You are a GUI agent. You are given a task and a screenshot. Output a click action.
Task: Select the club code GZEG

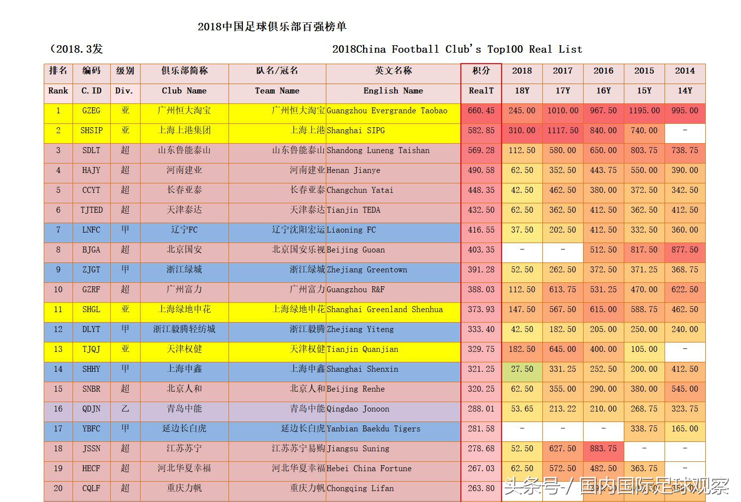(x=91, y=110)
